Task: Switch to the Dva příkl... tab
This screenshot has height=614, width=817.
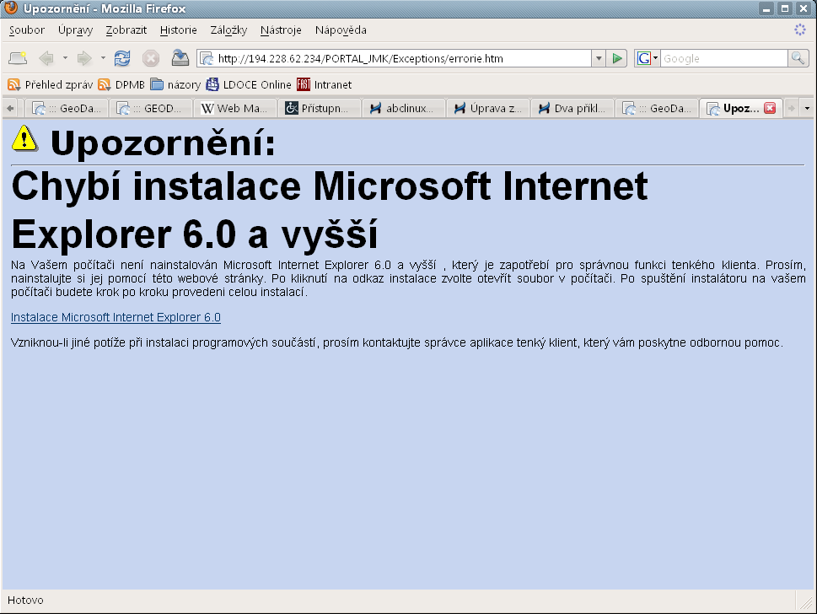Action: [572, 109]
